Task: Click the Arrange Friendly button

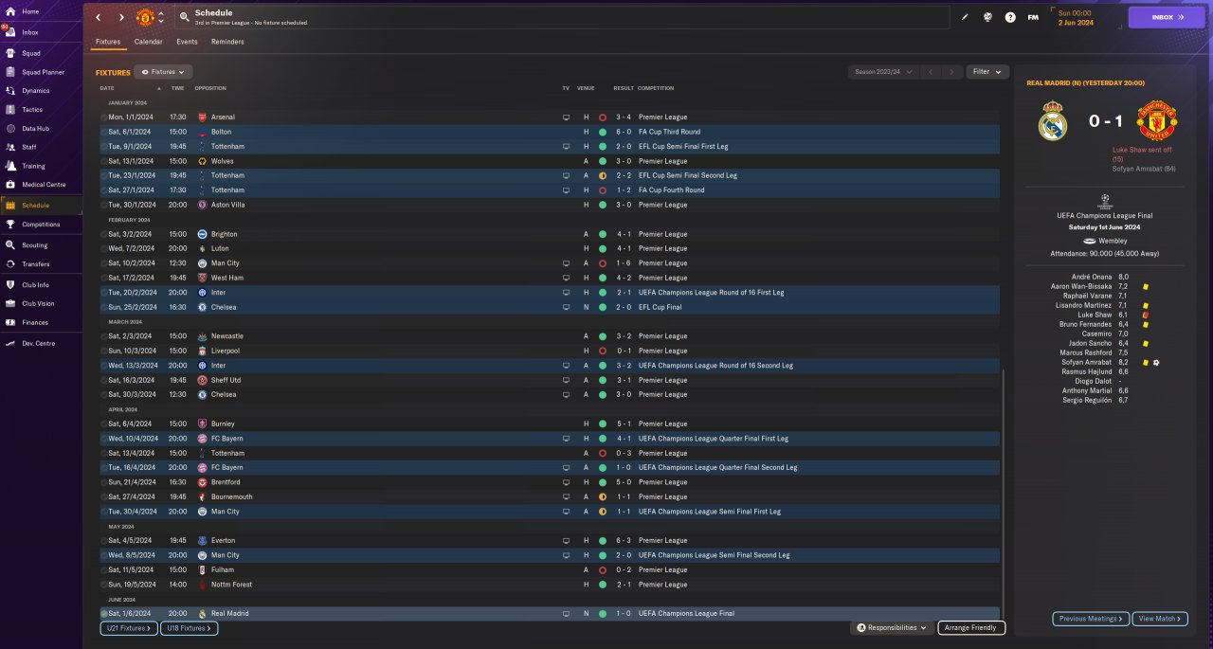Action: [971, 628]
